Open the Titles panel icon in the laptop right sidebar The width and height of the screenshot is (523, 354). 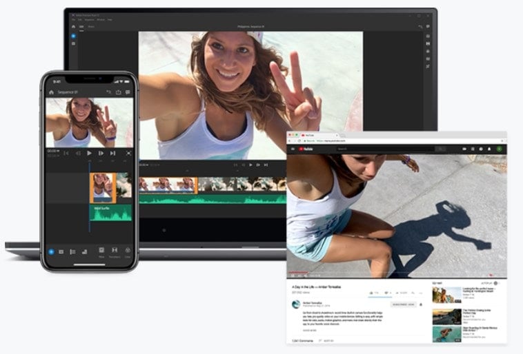coord(428,36)
